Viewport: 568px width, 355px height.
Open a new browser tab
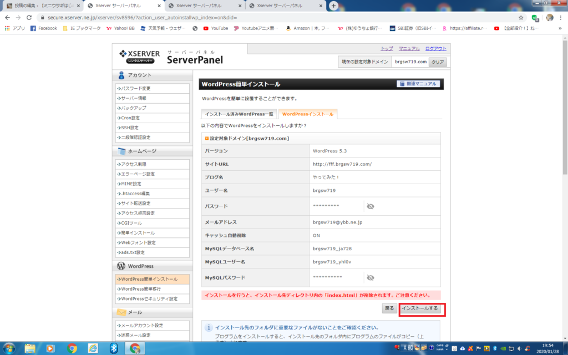click(333, 6)
